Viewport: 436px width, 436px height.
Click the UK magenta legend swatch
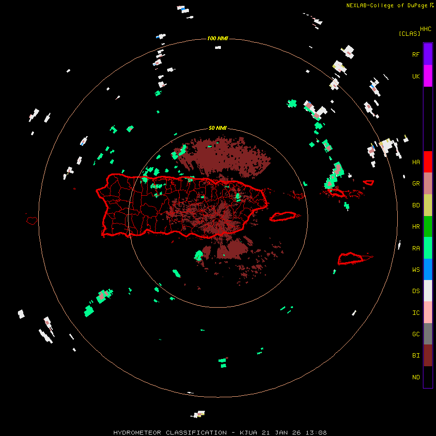428,76
